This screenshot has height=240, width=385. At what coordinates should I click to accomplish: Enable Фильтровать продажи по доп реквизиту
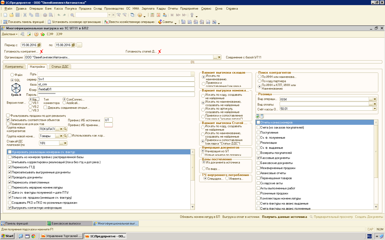coord(8,116)
